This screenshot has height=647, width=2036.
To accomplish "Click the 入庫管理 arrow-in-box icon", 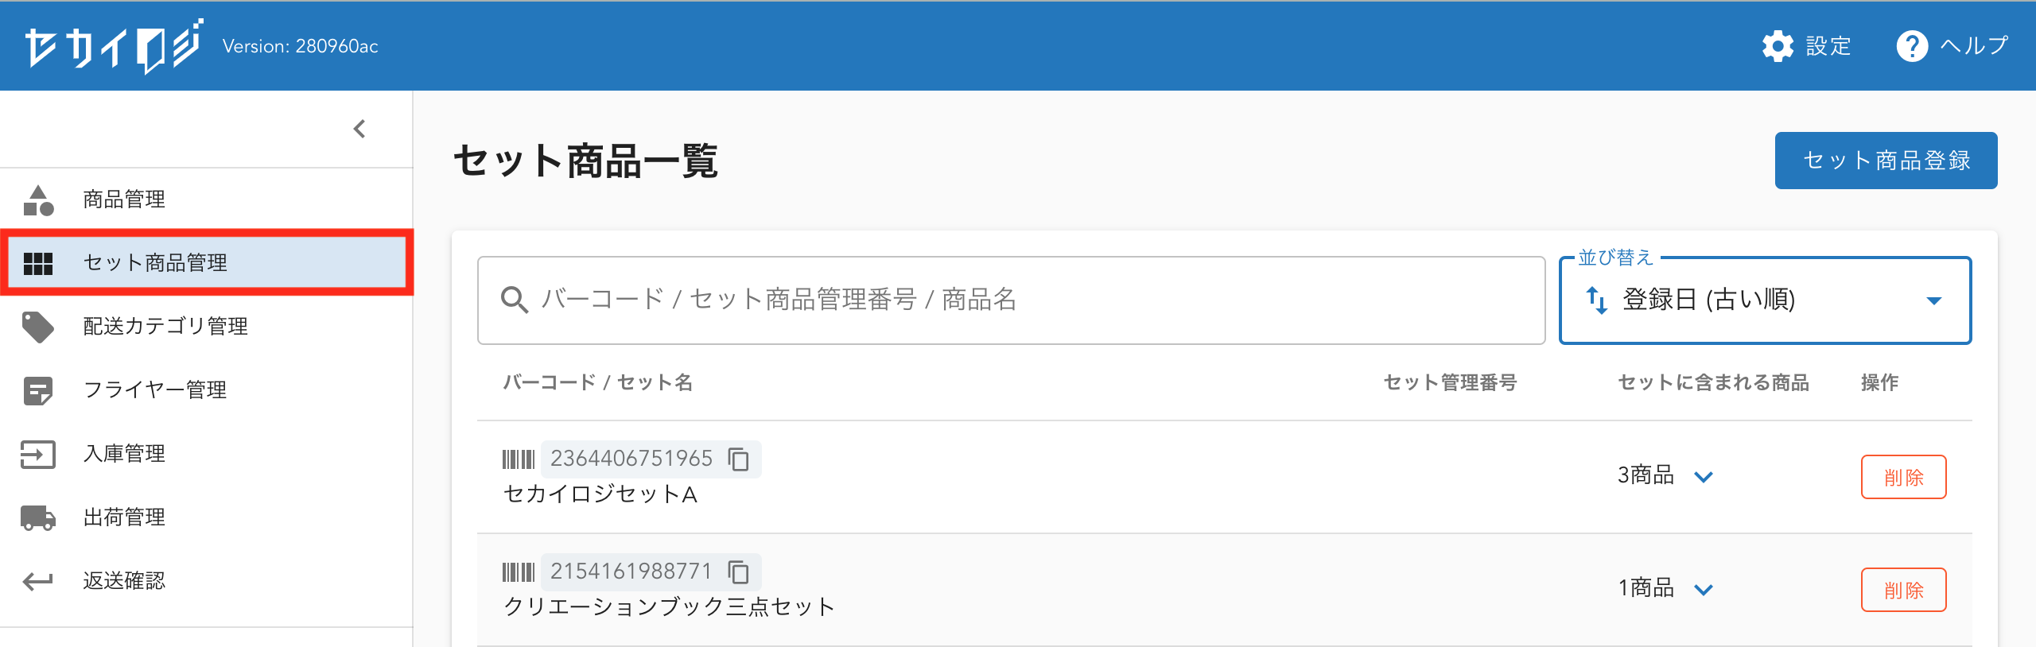I will pyautogui.click(x=37, y=454).
